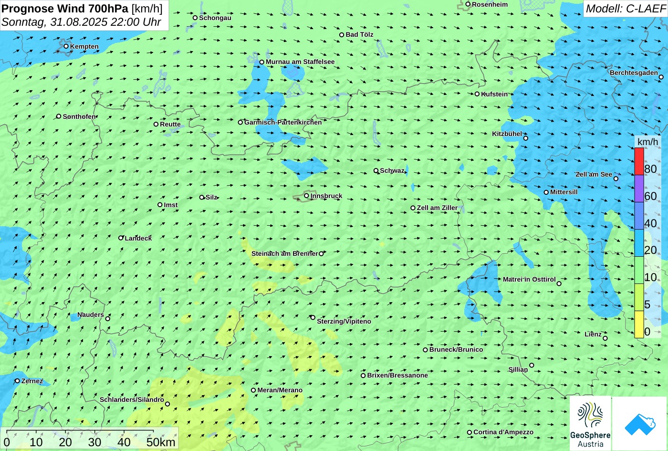Click the blue cloud logo icon
Viewport: 668px width, 451px height.
[x=639, y=424]
